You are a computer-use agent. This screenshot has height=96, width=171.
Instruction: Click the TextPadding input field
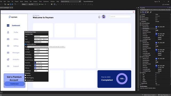click(41, 54)
